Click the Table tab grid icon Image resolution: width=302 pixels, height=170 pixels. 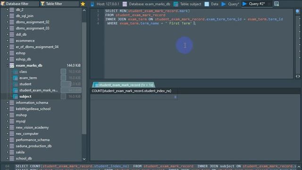click(176, 4)
